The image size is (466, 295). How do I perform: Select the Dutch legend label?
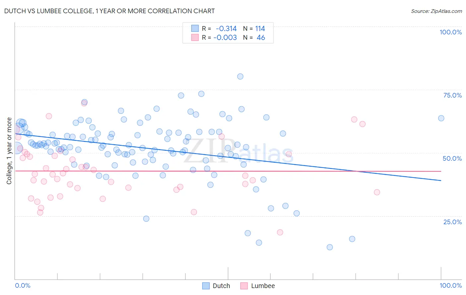click(221, 286)
